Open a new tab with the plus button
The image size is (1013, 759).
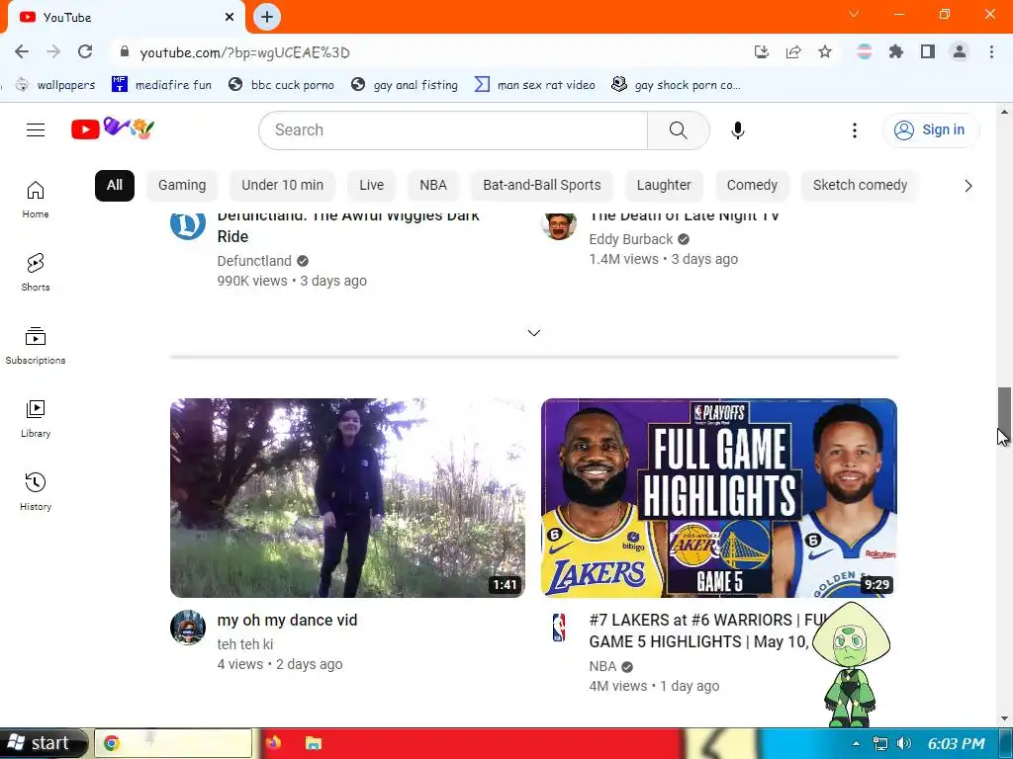pyautogui.click(x=267, y=17)
